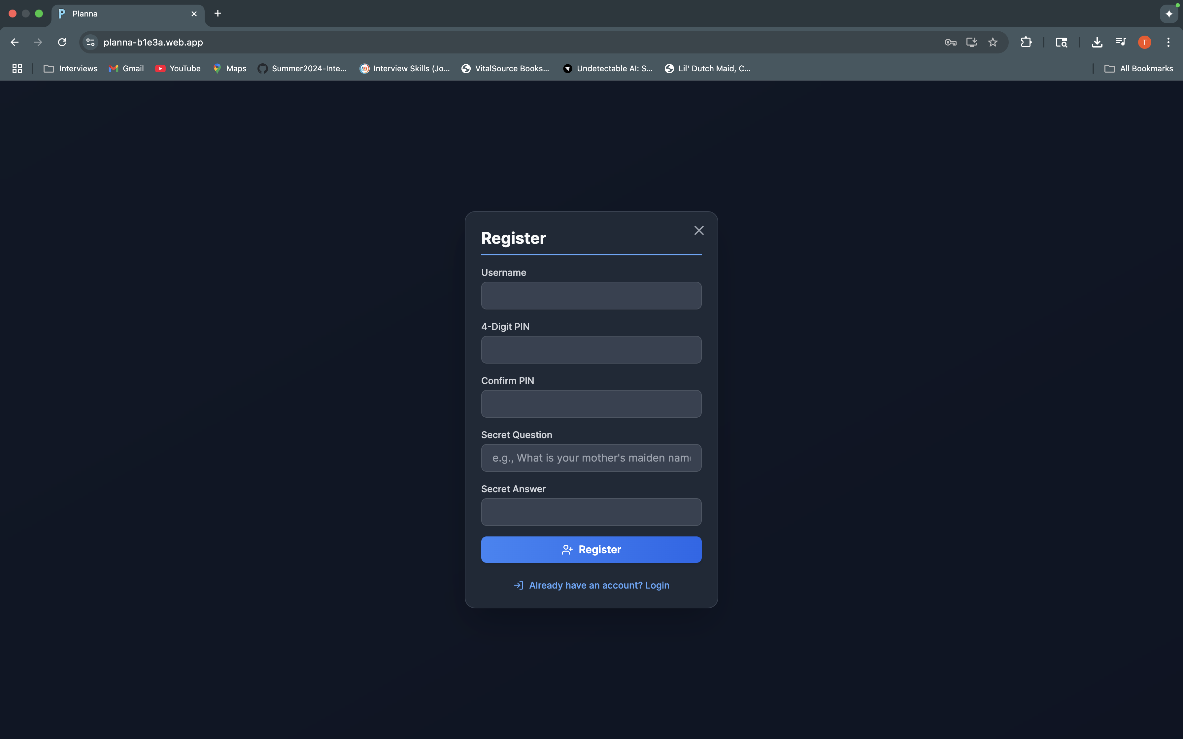Open the YouTube bookmark
Image resolution: width=1183 pixels, height=739 pixels.
[178, 68]
